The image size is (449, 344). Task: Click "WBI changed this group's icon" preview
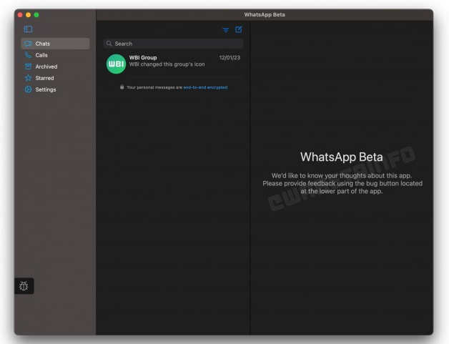(167, 64)
